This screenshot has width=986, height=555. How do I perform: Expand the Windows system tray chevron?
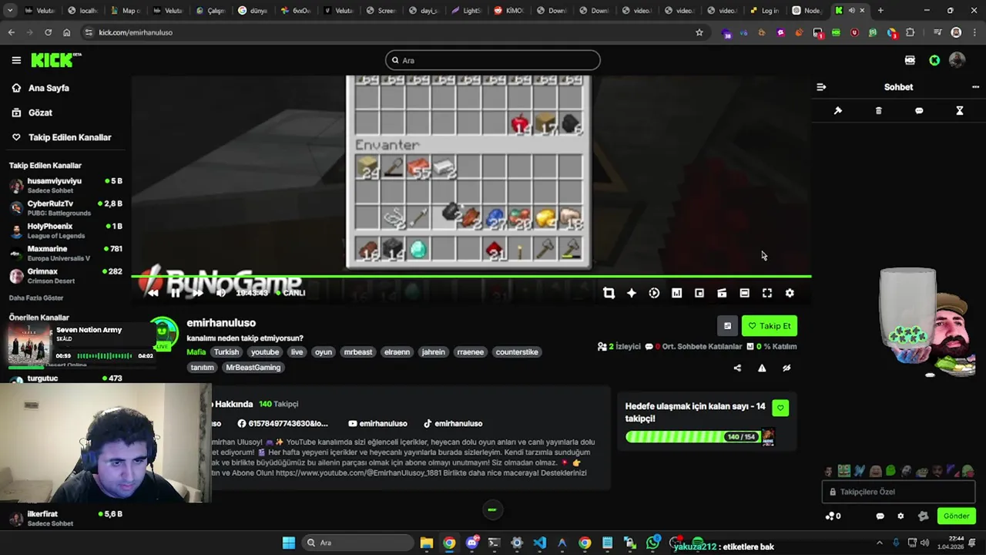click(x=879, y=543)
